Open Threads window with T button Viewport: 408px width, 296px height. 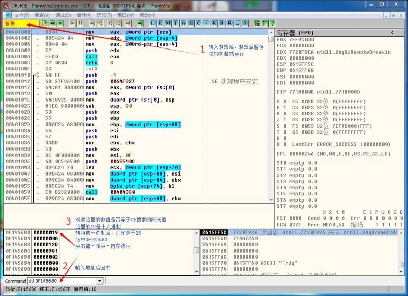tap(175, 23)
